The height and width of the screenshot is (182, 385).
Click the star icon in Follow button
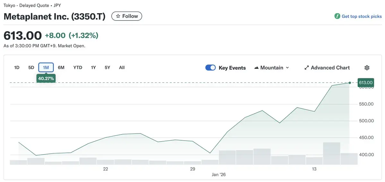pyautogui.click(x=118, y=16)
